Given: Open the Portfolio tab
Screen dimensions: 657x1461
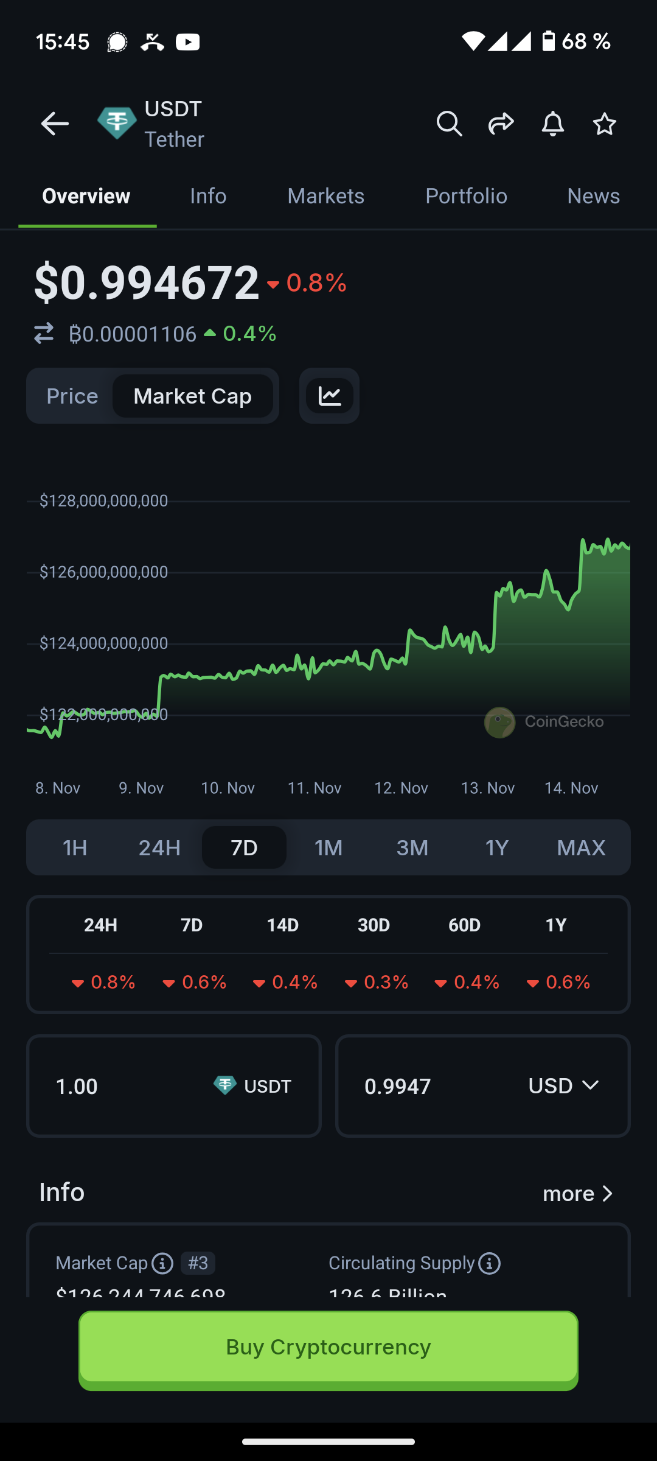Looking at the screenshot, I should [x=466, y=196].
